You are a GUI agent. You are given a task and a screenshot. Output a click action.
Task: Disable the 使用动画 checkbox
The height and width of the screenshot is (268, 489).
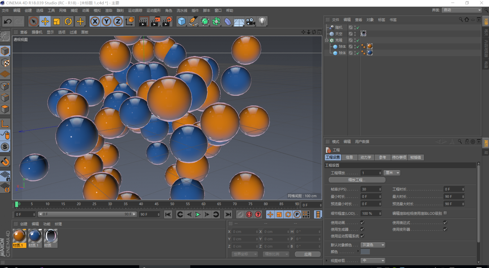[362, 223]
